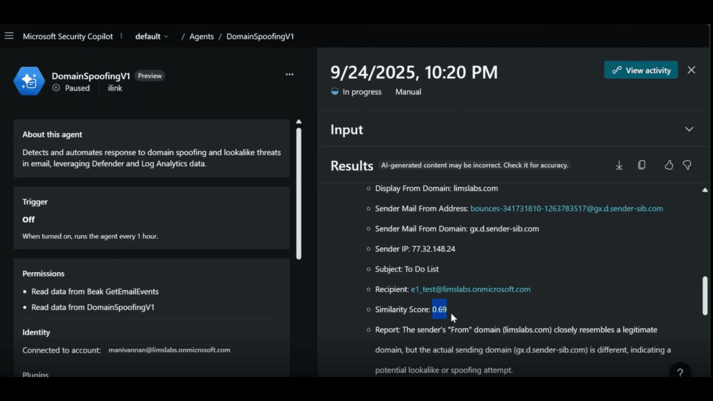Click Read data from Beak GetEmailEvents permission
The width and height of the screenshot is (713, 401).
[95, 292]
